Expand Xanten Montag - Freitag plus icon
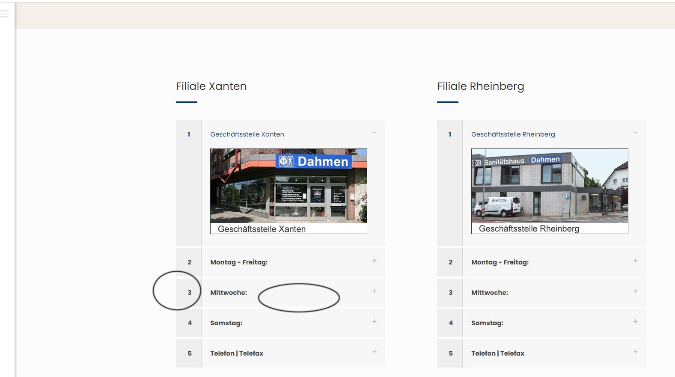This screenshot has width=675, height=377. click(374, 261)
